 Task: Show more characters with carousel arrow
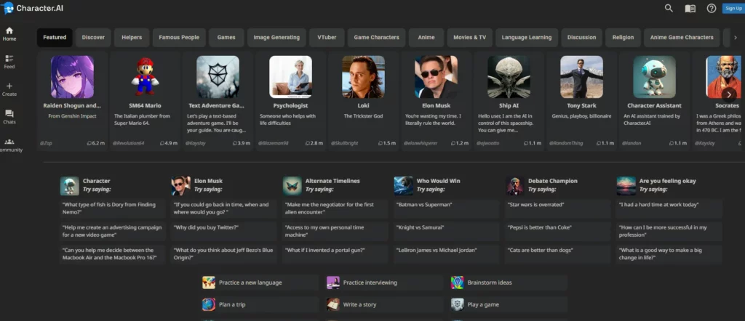pyautogui.click(x=729, y=94)
